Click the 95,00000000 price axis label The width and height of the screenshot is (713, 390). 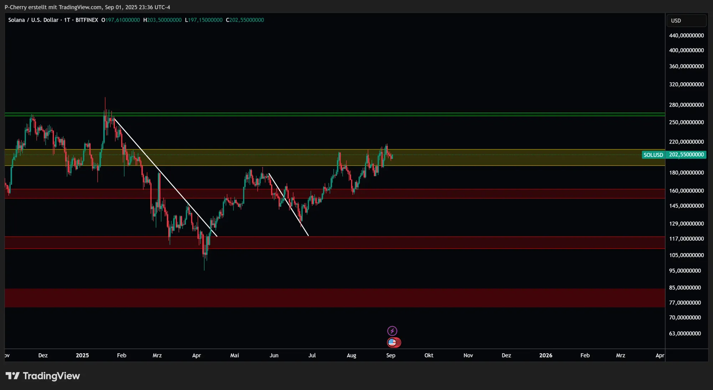685,271
